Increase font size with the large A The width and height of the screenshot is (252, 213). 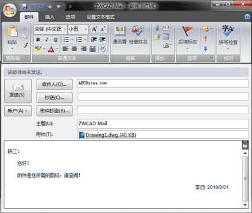point(94,29)
